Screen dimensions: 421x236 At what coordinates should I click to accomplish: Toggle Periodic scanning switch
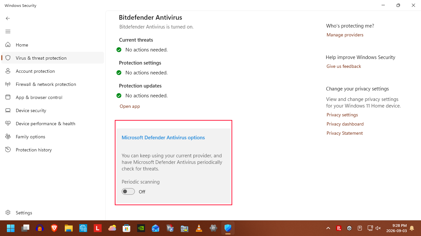[x=128, y=191]
